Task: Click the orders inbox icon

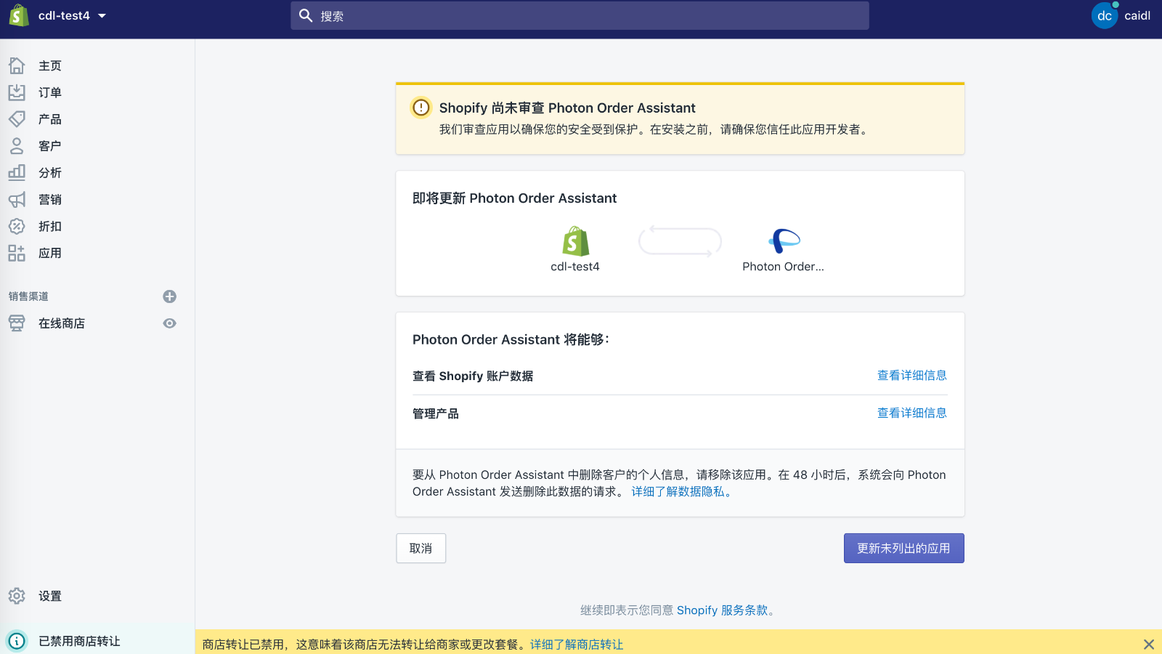Action: pyautogui.click(x=17, y=92)
